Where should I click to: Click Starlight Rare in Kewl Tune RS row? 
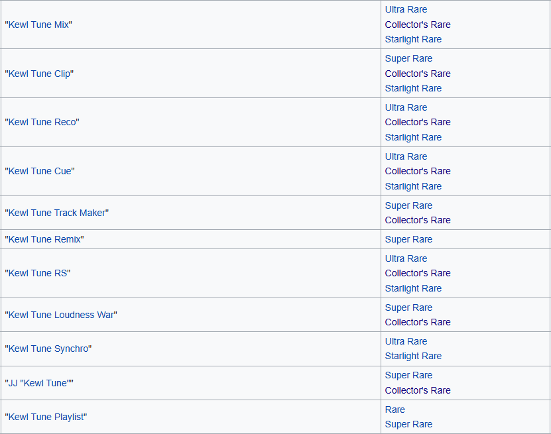point(413,288)
